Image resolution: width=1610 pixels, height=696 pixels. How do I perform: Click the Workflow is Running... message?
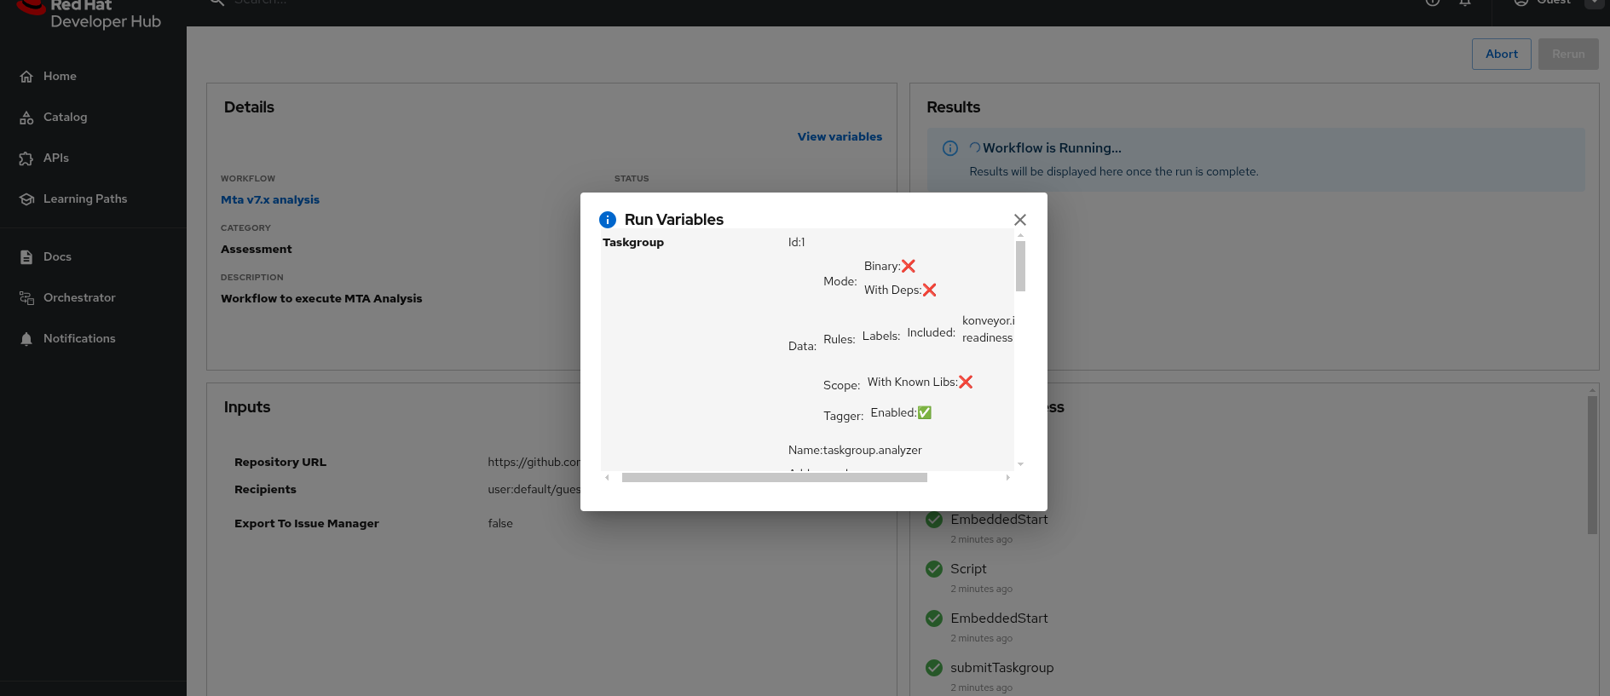click(x=1052, y=148)
